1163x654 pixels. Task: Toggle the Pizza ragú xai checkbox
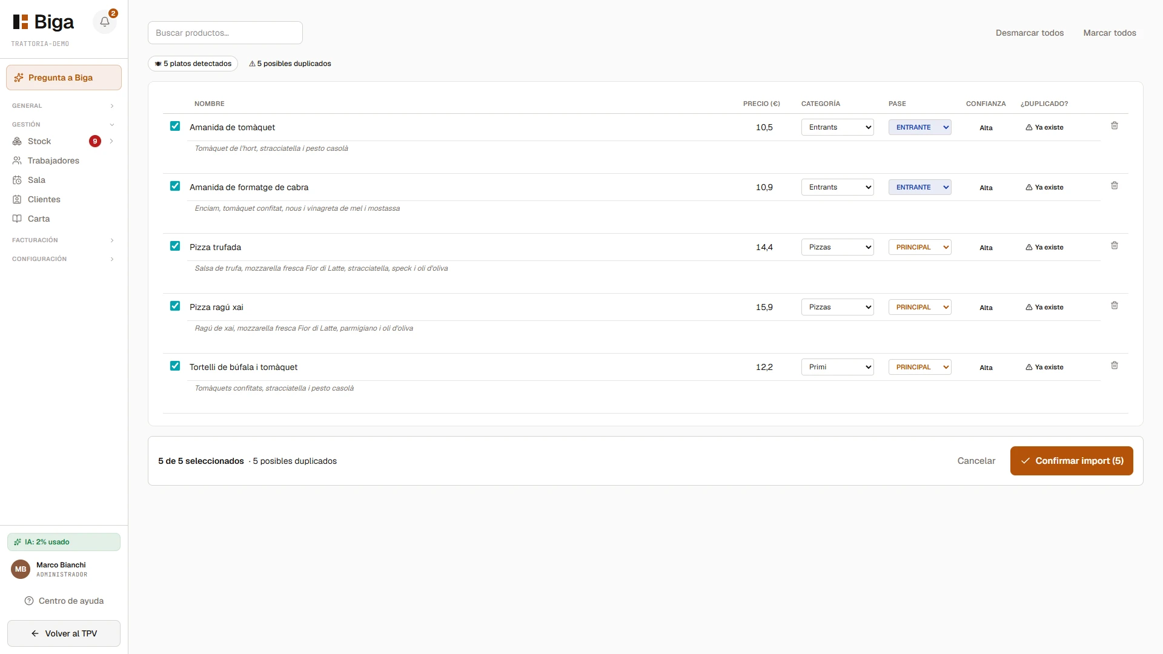175,306
